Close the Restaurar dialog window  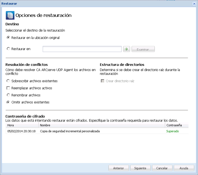coord(194,3)
